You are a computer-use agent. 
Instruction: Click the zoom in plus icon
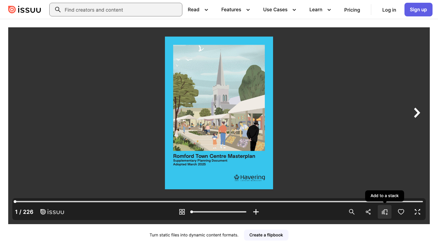[x=256, y=212]
